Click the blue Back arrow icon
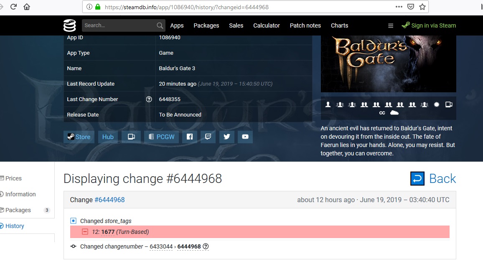 tap(417, 179)
